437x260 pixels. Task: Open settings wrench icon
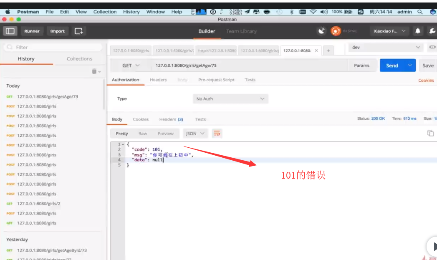pyautogui.click(x=432, y=31)
